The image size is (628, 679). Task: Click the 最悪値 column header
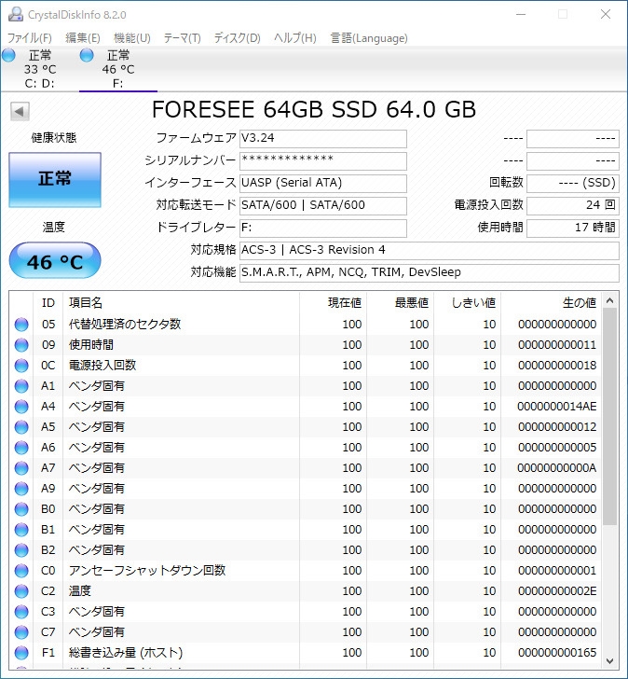coord(400,303)
